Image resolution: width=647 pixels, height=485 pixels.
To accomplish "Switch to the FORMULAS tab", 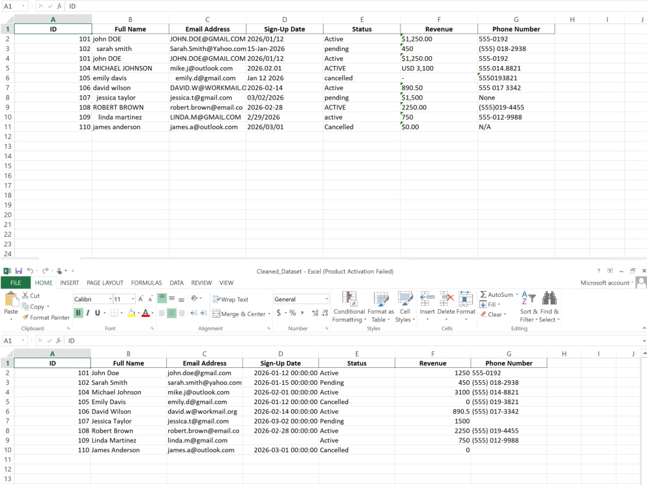I will point(146,283).
